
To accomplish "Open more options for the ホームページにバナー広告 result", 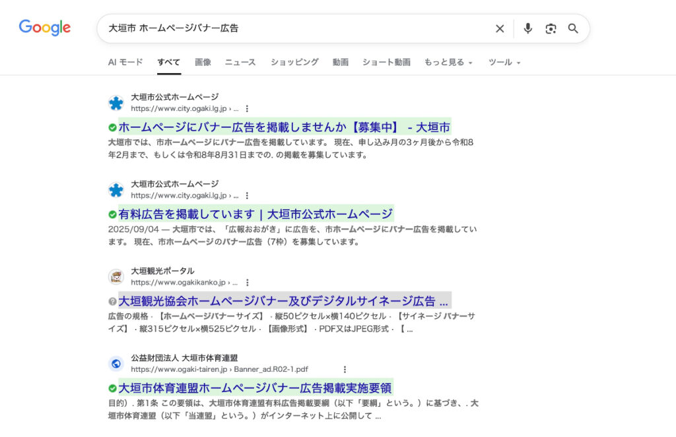I will (247, 109).
